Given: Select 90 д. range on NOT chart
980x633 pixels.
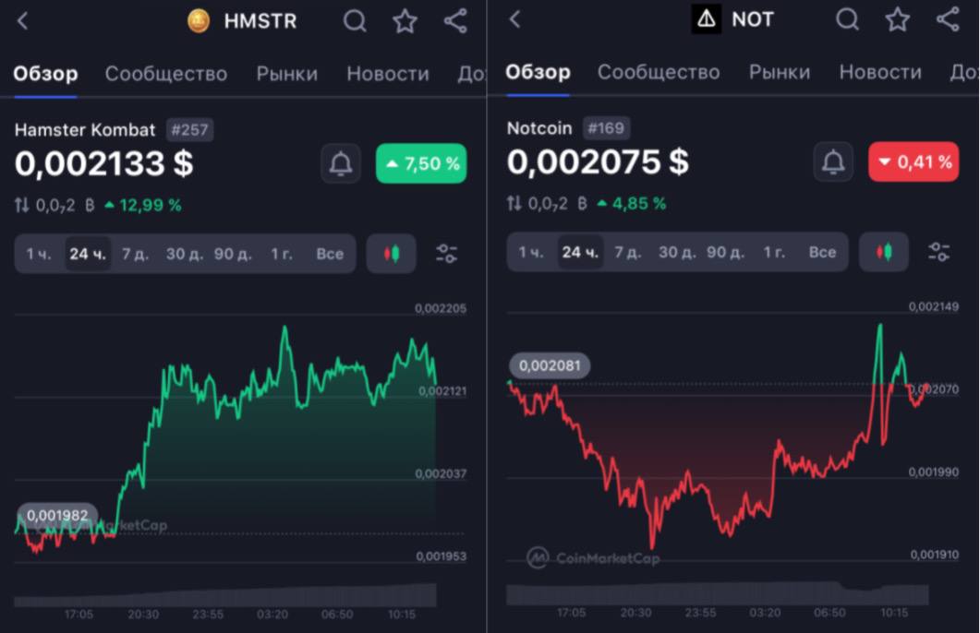Looking at the screenshot, I should [725, 252].
